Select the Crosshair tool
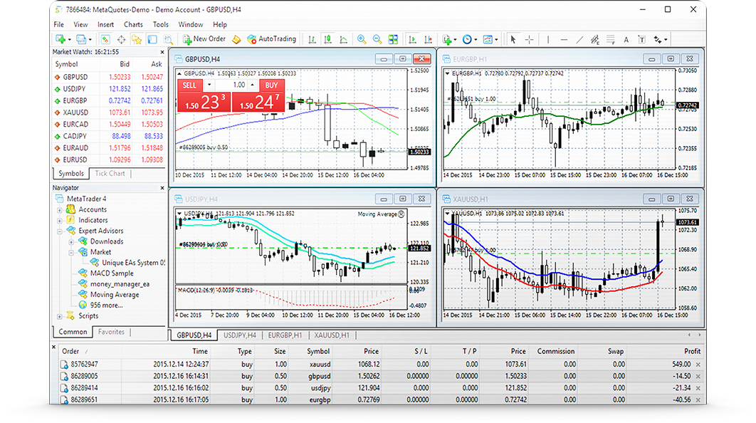This screenshot has width=756, height=423. pyautogui.click(x=529, y=39)
